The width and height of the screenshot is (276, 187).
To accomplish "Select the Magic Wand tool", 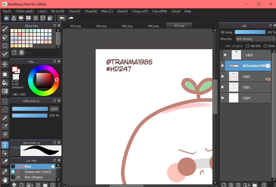I will (5, 118).
